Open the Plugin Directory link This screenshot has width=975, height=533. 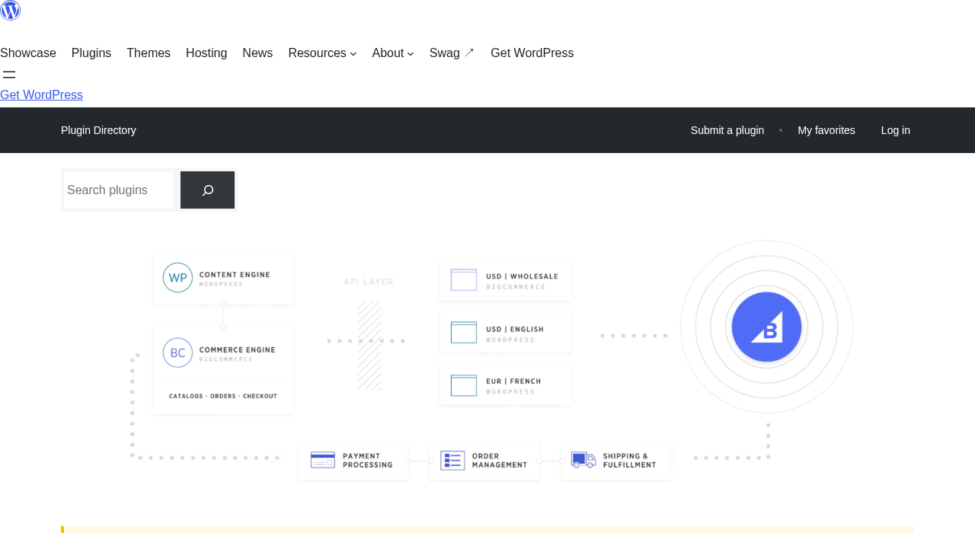point(98,130)
